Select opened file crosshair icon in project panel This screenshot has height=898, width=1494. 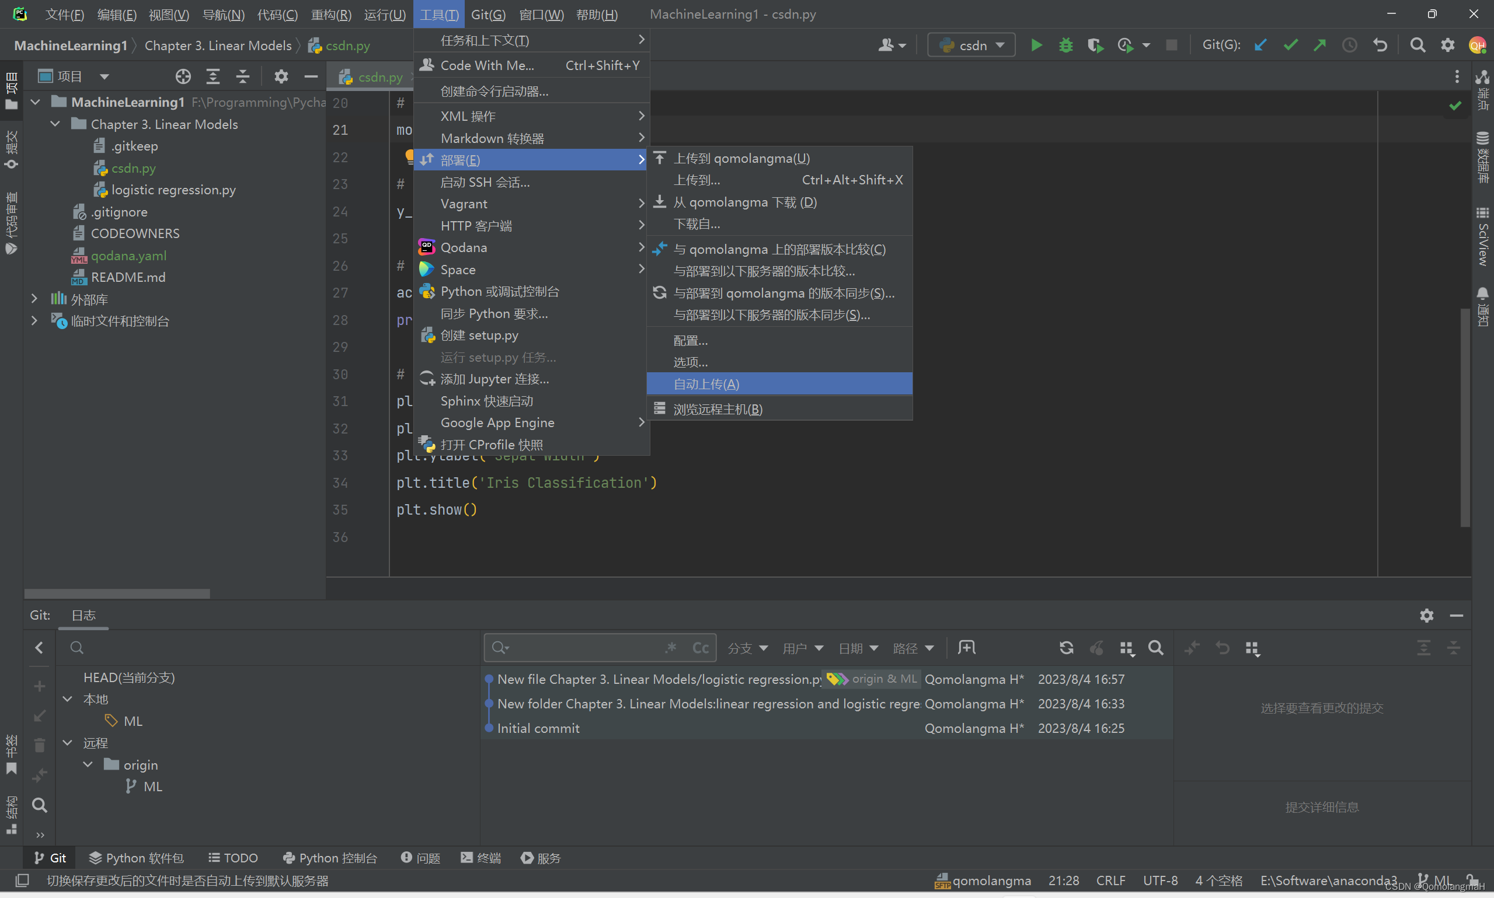183,76
